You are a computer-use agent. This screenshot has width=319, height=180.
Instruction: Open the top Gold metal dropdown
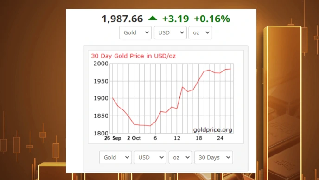[135, 32]
